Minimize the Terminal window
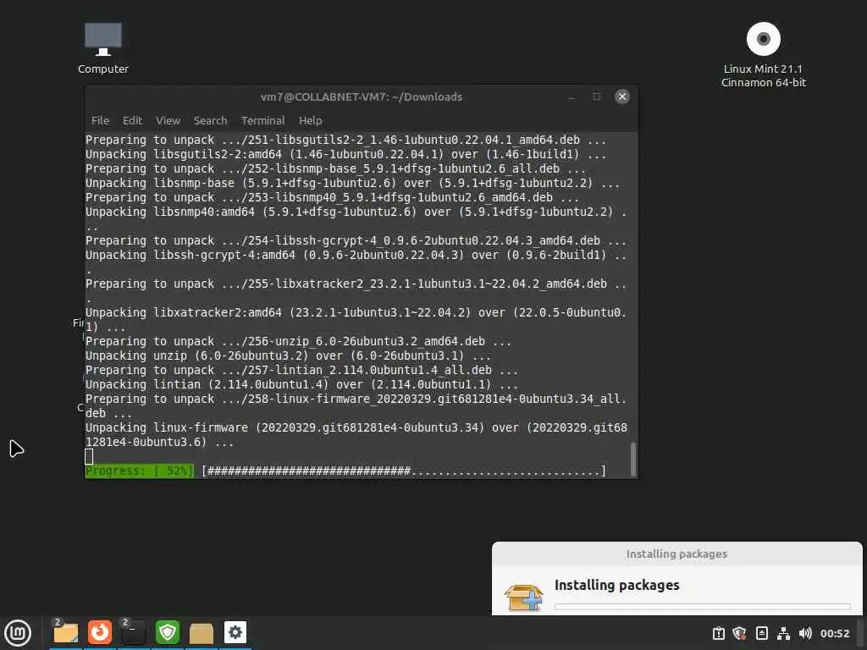The image size is (867, 650). pos(572,97)
